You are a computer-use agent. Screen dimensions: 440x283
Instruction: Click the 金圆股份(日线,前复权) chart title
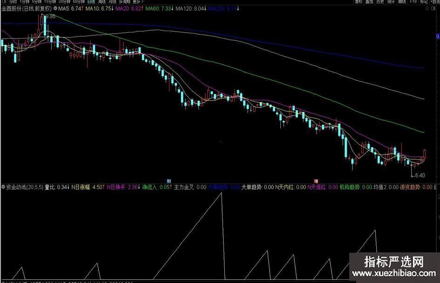pyautogui.click(x=27, y=9)
